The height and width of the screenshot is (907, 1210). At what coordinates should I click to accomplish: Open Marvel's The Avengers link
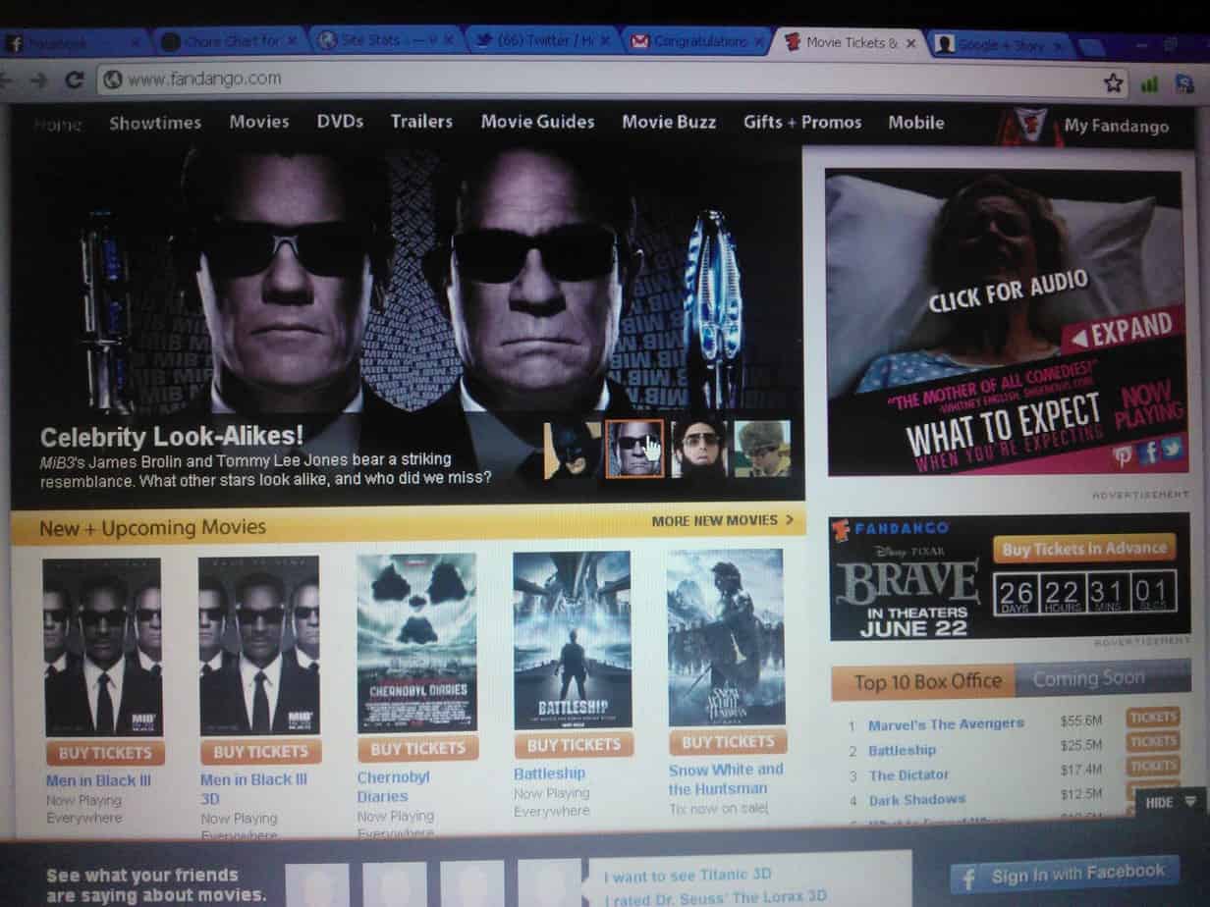(x=945, y=724)
